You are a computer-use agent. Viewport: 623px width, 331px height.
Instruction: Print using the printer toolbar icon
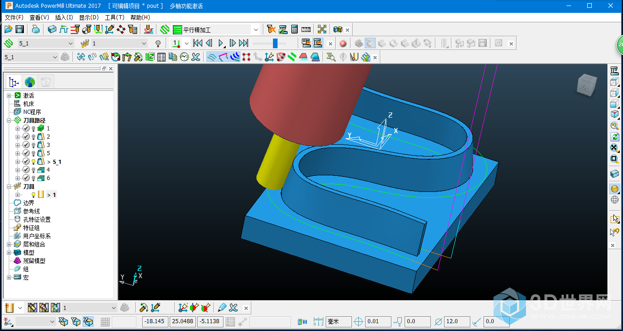click(35, 29)
